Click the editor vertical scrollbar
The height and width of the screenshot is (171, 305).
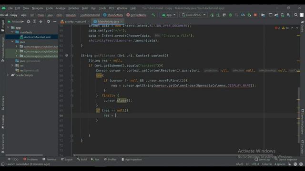(299, 115)
